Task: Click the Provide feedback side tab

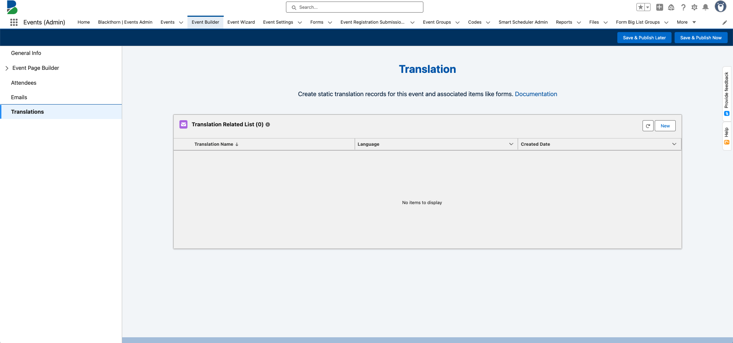Action: (727, 93)
